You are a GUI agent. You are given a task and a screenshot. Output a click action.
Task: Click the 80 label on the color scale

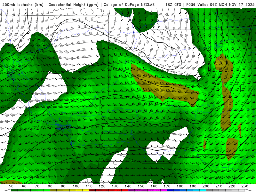(x=50, y=186)
